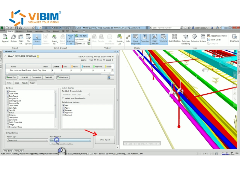Viewport: 240px width, 180px height.
Task: Open the Selection Tree
Action: coord(70,38)
